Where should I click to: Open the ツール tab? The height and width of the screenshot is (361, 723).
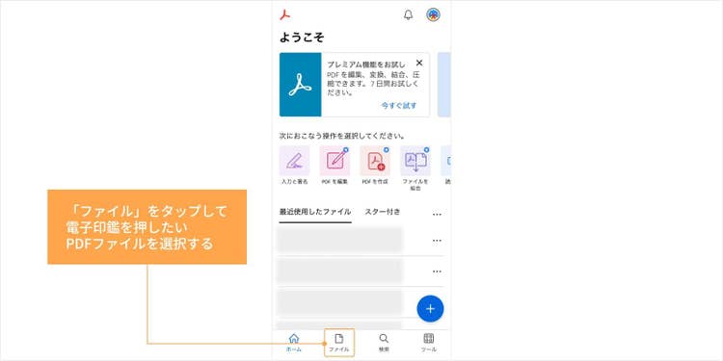pyautogui.click(x=428, y=343)
